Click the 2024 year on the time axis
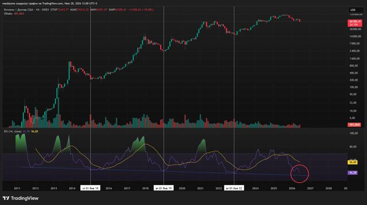 click(x=256, y=188)
